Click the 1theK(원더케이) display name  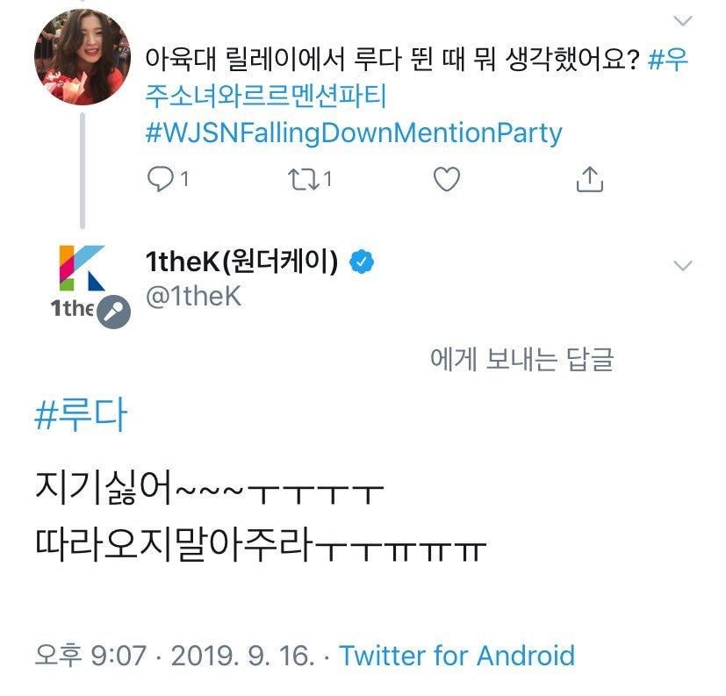[241, 262]
